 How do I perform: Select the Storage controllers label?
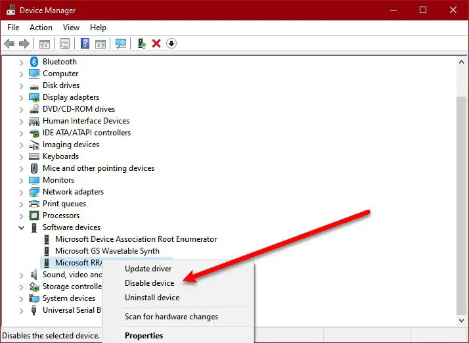[72, 286]
